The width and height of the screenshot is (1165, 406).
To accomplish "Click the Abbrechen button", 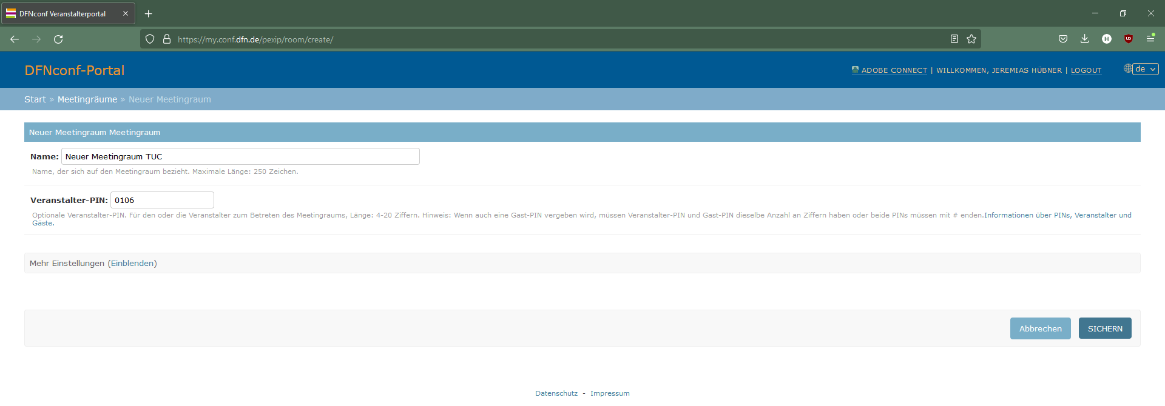I will click(1040, 328).
